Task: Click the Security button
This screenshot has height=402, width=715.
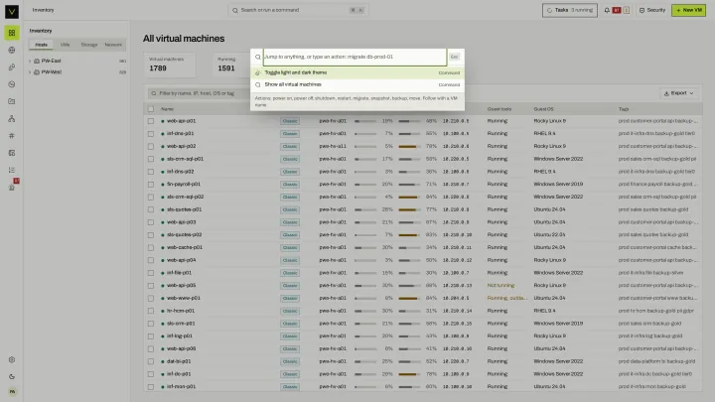Action: click(x=652, y=10)
